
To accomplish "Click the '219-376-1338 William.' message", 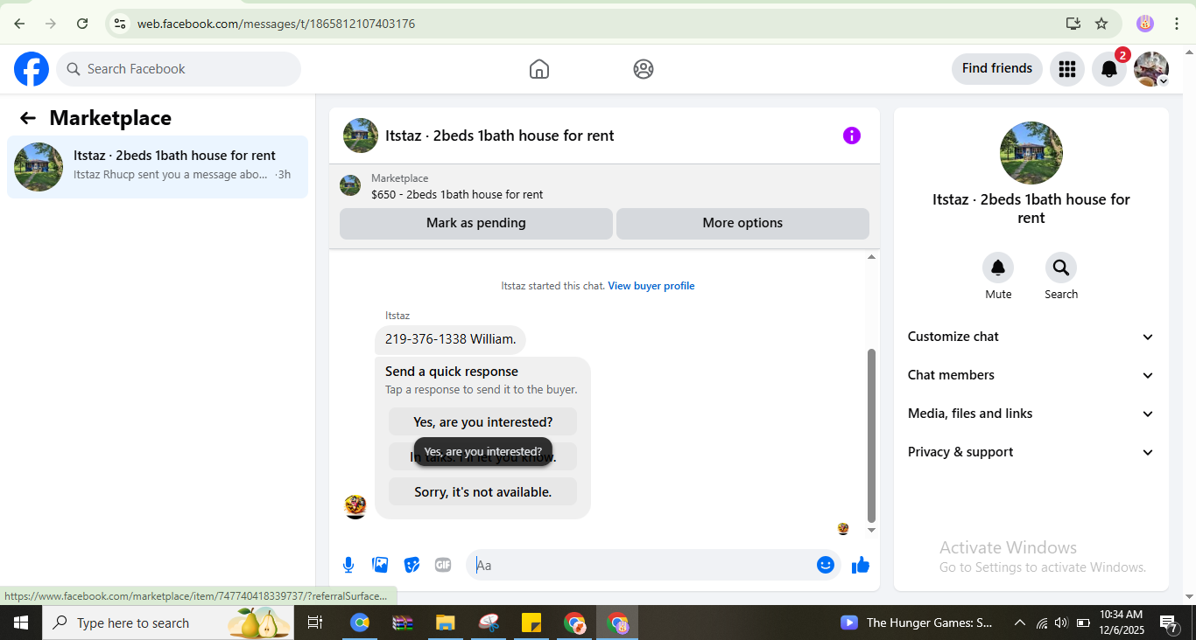I will pyautogui.click(x=450, y=339).
